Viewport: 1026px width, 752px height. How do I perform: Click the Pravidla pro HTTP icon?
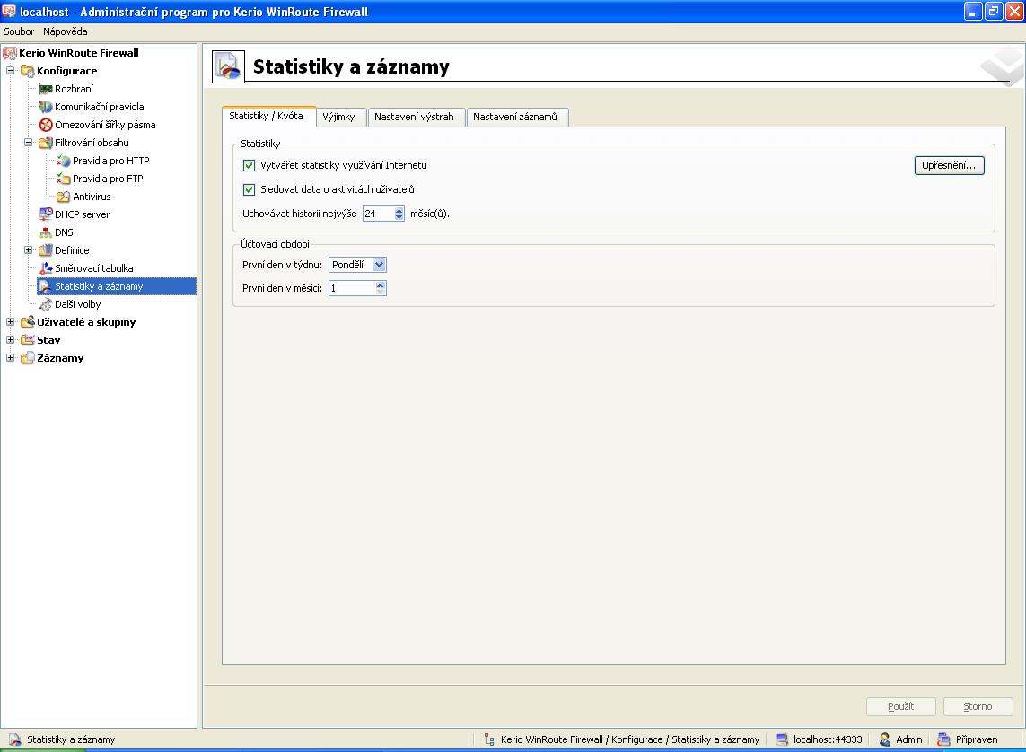64,161
